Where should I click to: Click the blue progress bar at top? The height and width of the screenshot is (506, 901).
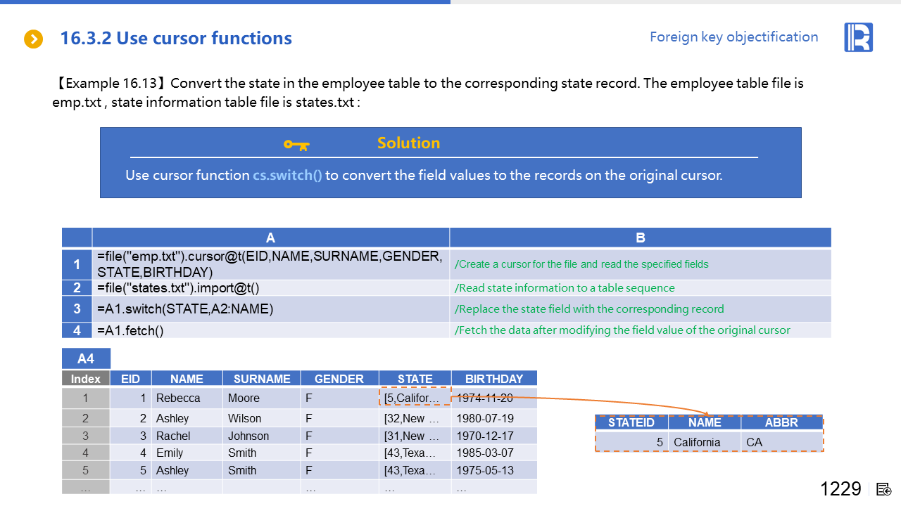(x=225, y=2)
